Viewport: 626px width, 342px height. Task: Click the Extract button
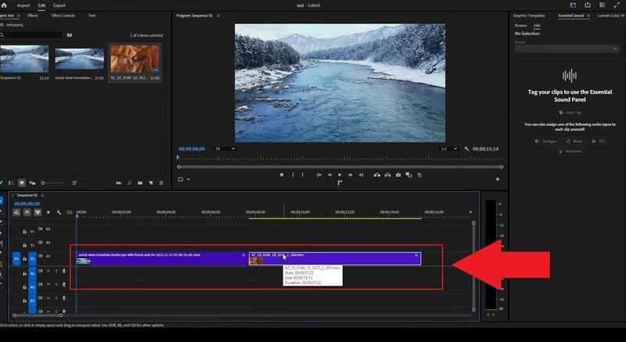387,175
